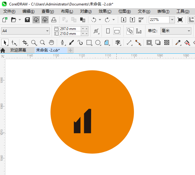Activate the Text tool
195x175 pixels.
click(118, 42)
